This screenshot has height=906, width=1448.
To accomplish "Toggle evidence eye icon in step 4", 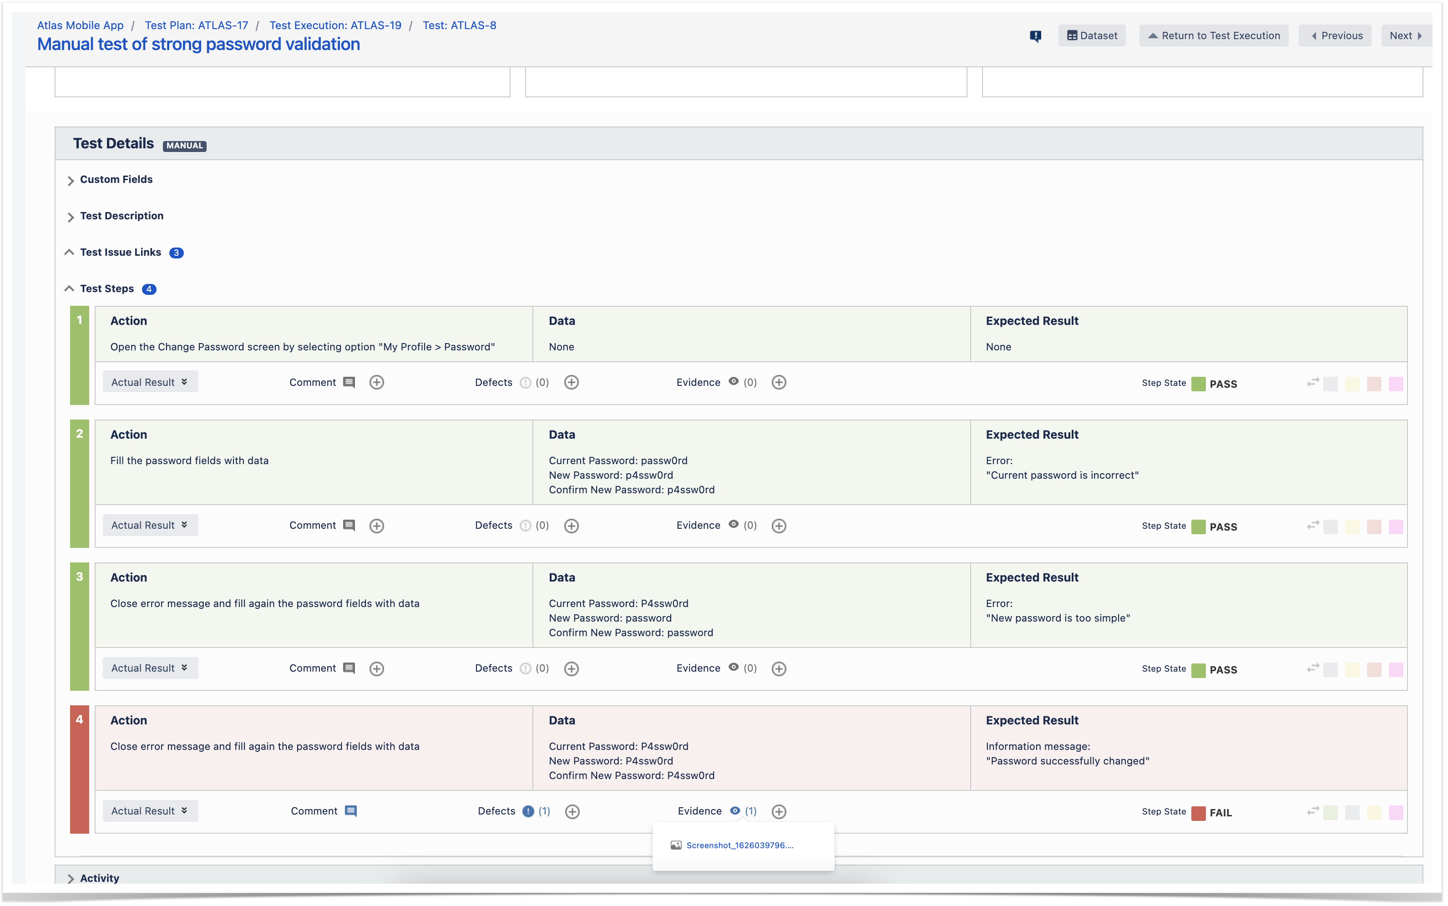I will (735, 810).
